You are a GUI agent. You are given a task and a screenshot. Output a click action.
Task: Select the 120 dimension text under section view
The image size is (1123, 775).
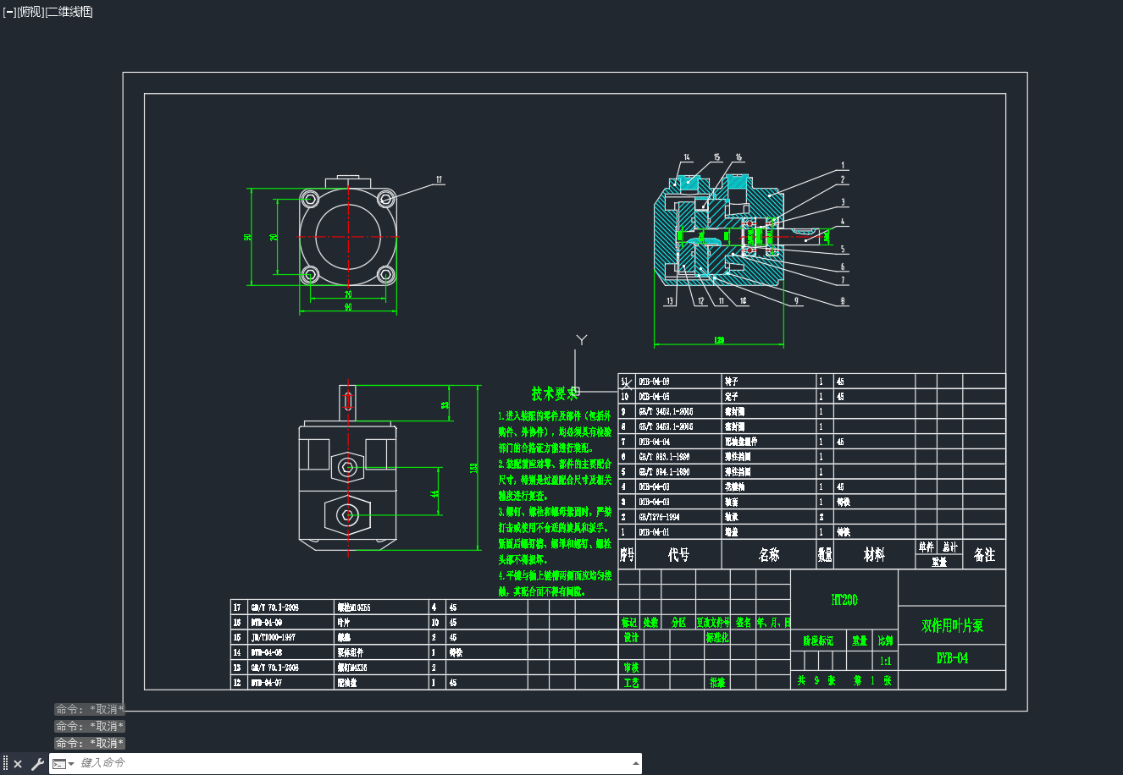[719, 340]
